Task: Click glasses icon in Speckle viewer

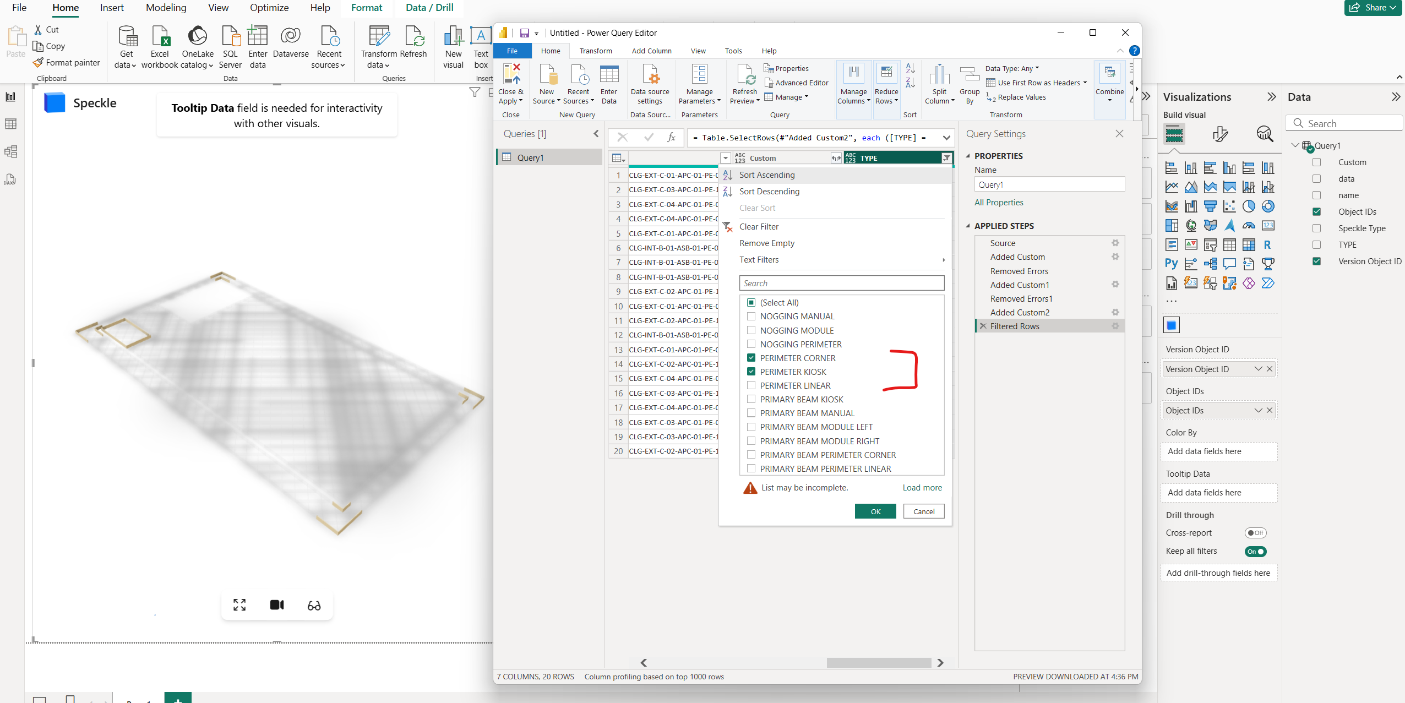Action: coord(314,605)
